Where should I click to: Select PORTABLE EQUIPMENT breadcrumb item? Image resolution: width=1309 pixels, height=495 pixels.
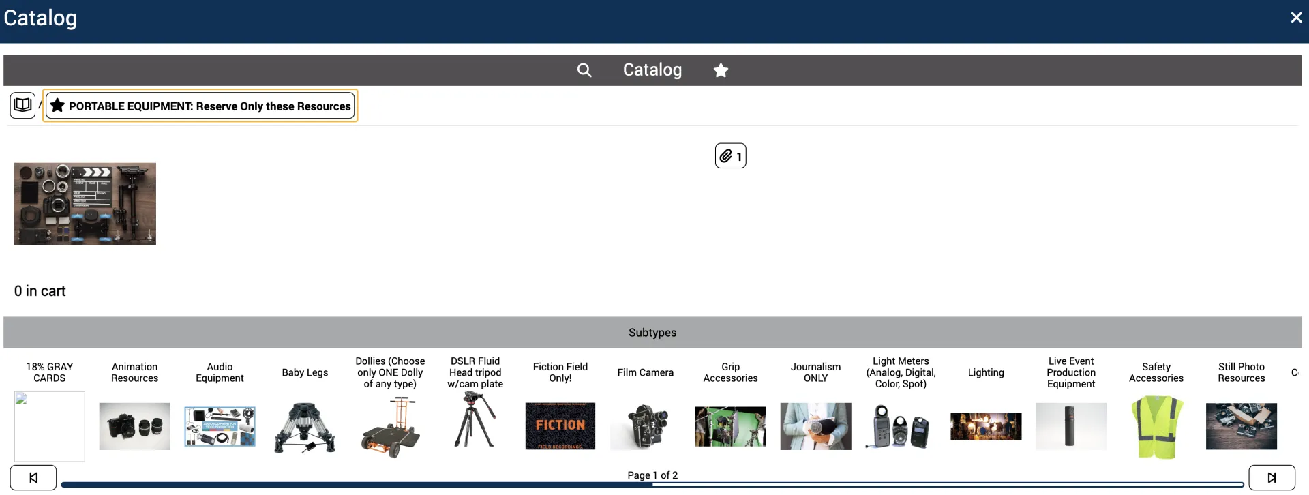pos(200,106)
